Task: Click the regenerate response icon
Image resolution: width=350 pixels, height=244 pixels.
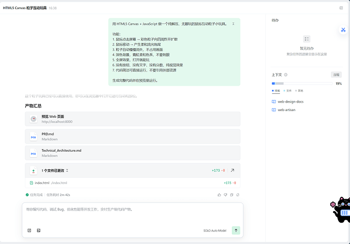Action: (x=238, y=195)
